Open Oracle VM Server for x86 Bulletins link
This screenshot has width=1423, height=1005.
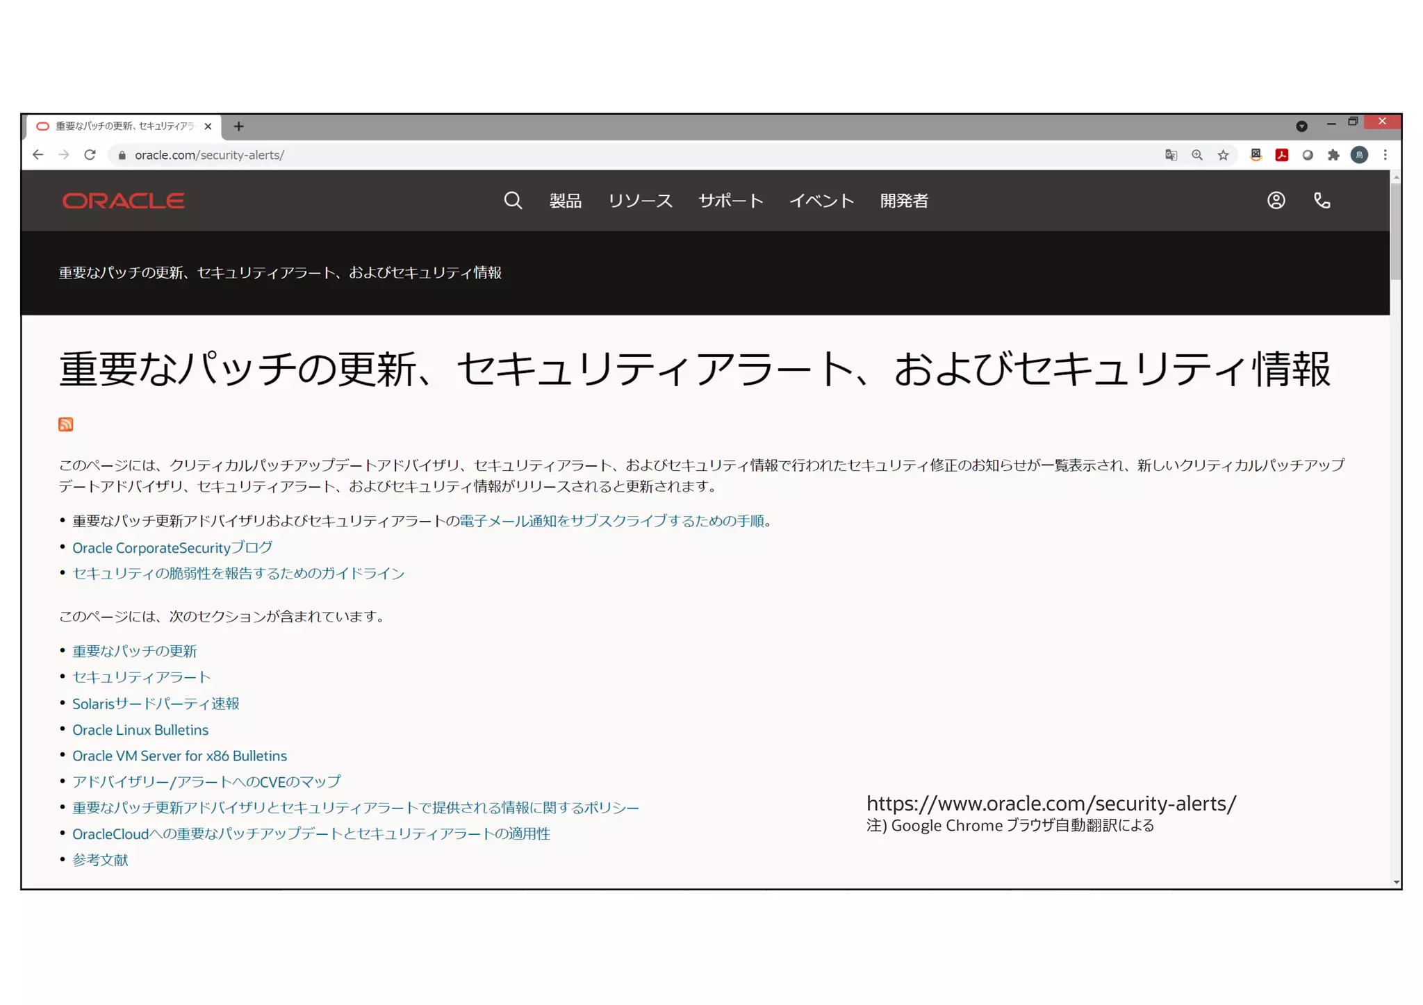[x=179, y=755]
